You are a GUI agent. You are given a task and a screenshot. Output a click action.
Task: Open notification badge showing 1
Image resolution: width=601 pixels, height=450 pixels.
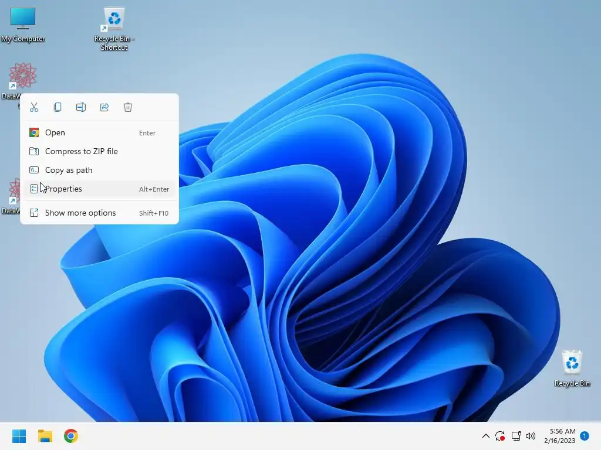pos(585,436)
